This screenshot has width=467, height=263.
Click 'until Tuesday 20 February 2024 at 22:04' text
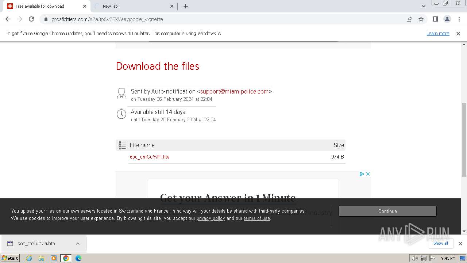click(173, 119)
